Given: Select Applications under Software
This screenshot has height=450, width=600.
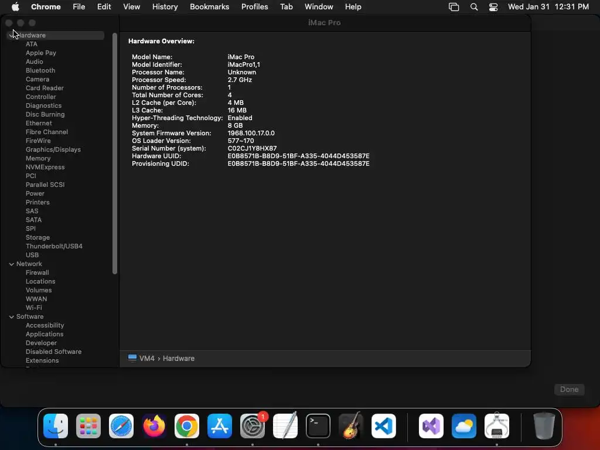Looking at the screenshot, I should point(45,335).
